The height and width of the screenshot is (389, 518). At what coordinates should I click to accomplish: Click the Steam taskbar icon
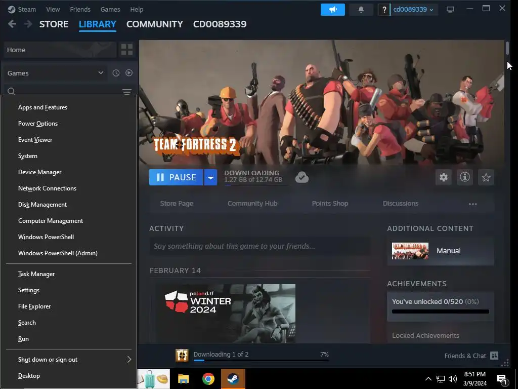(233, 379)
